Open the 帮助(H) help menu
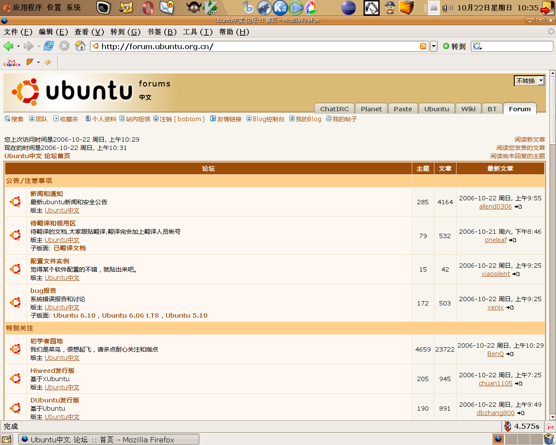556x445 pixels. (234, 32)
